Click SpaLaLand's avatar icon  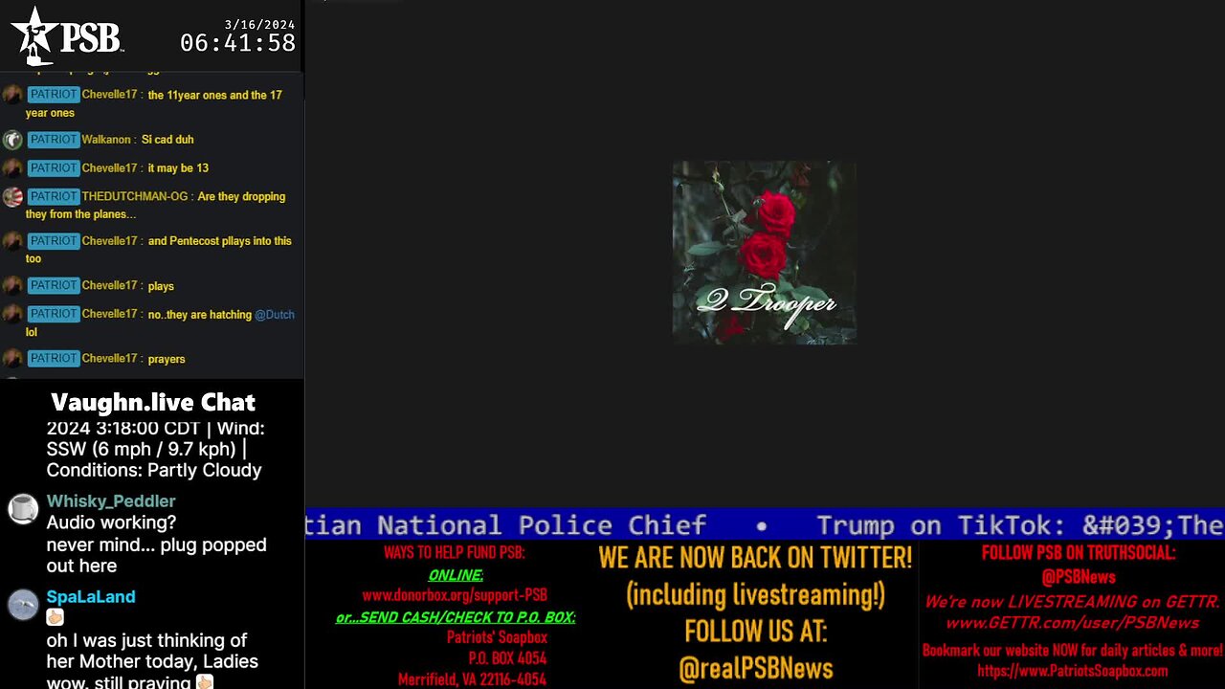click(x=23, y=605)
